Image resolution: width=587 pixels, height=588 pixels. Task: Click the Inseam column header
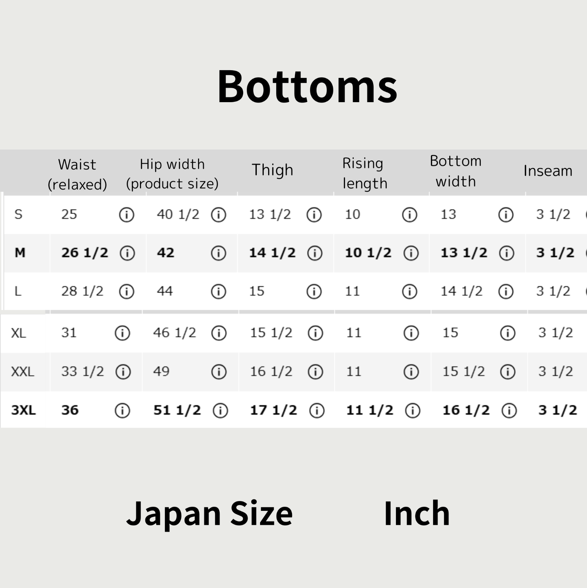tap(548, 171)
